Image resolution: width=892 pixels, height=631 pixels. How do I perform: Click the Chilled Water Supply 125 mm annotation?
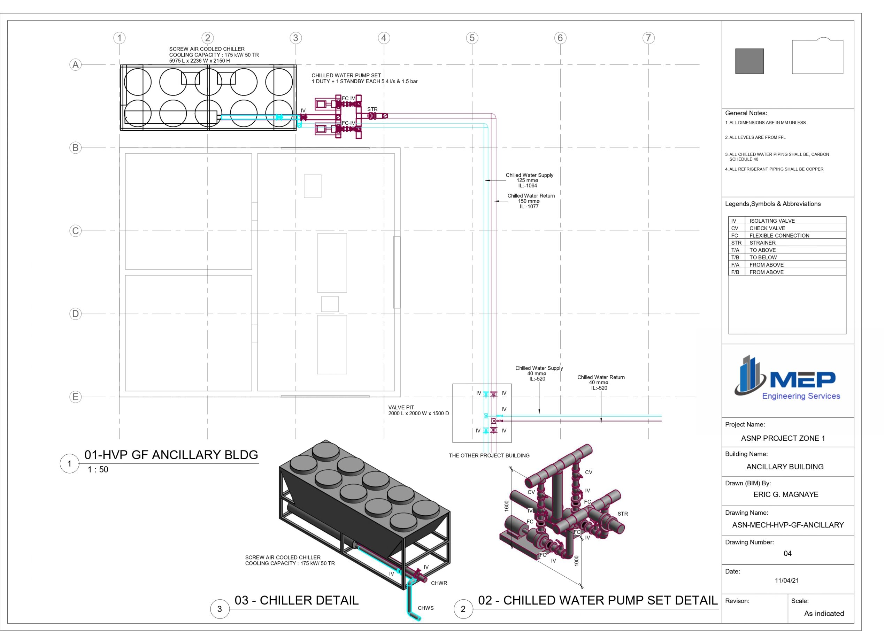(529, 180)
